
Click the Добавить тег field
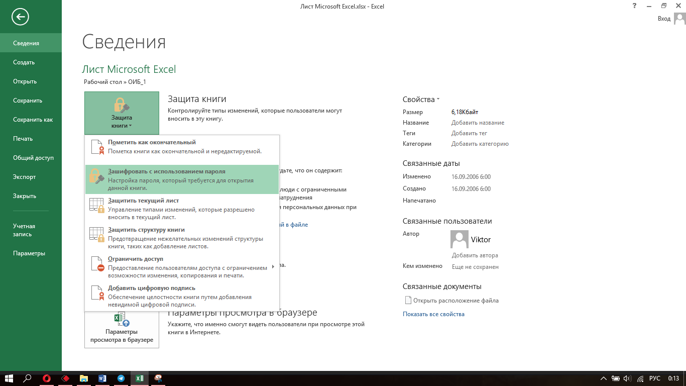coord(469,133)
